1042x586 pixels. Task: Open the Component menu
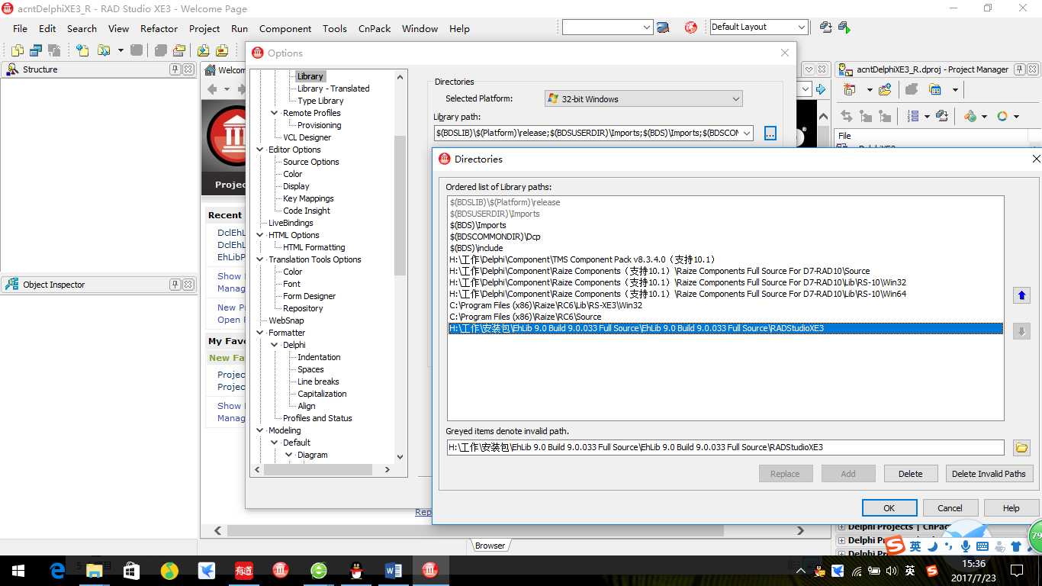click(x=285, y=28)
